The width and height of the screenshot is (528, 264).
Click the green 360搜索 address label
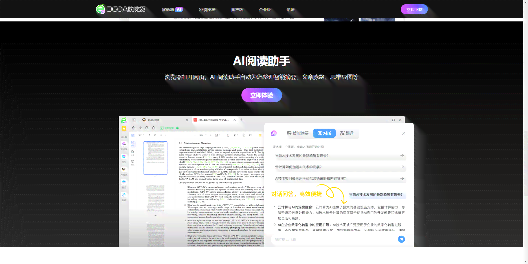tap(170, 128)
